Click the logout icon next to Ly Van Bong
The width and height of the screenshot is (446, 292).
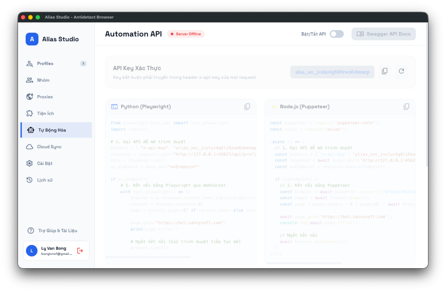pyautogui.click(x=80, y=251)
